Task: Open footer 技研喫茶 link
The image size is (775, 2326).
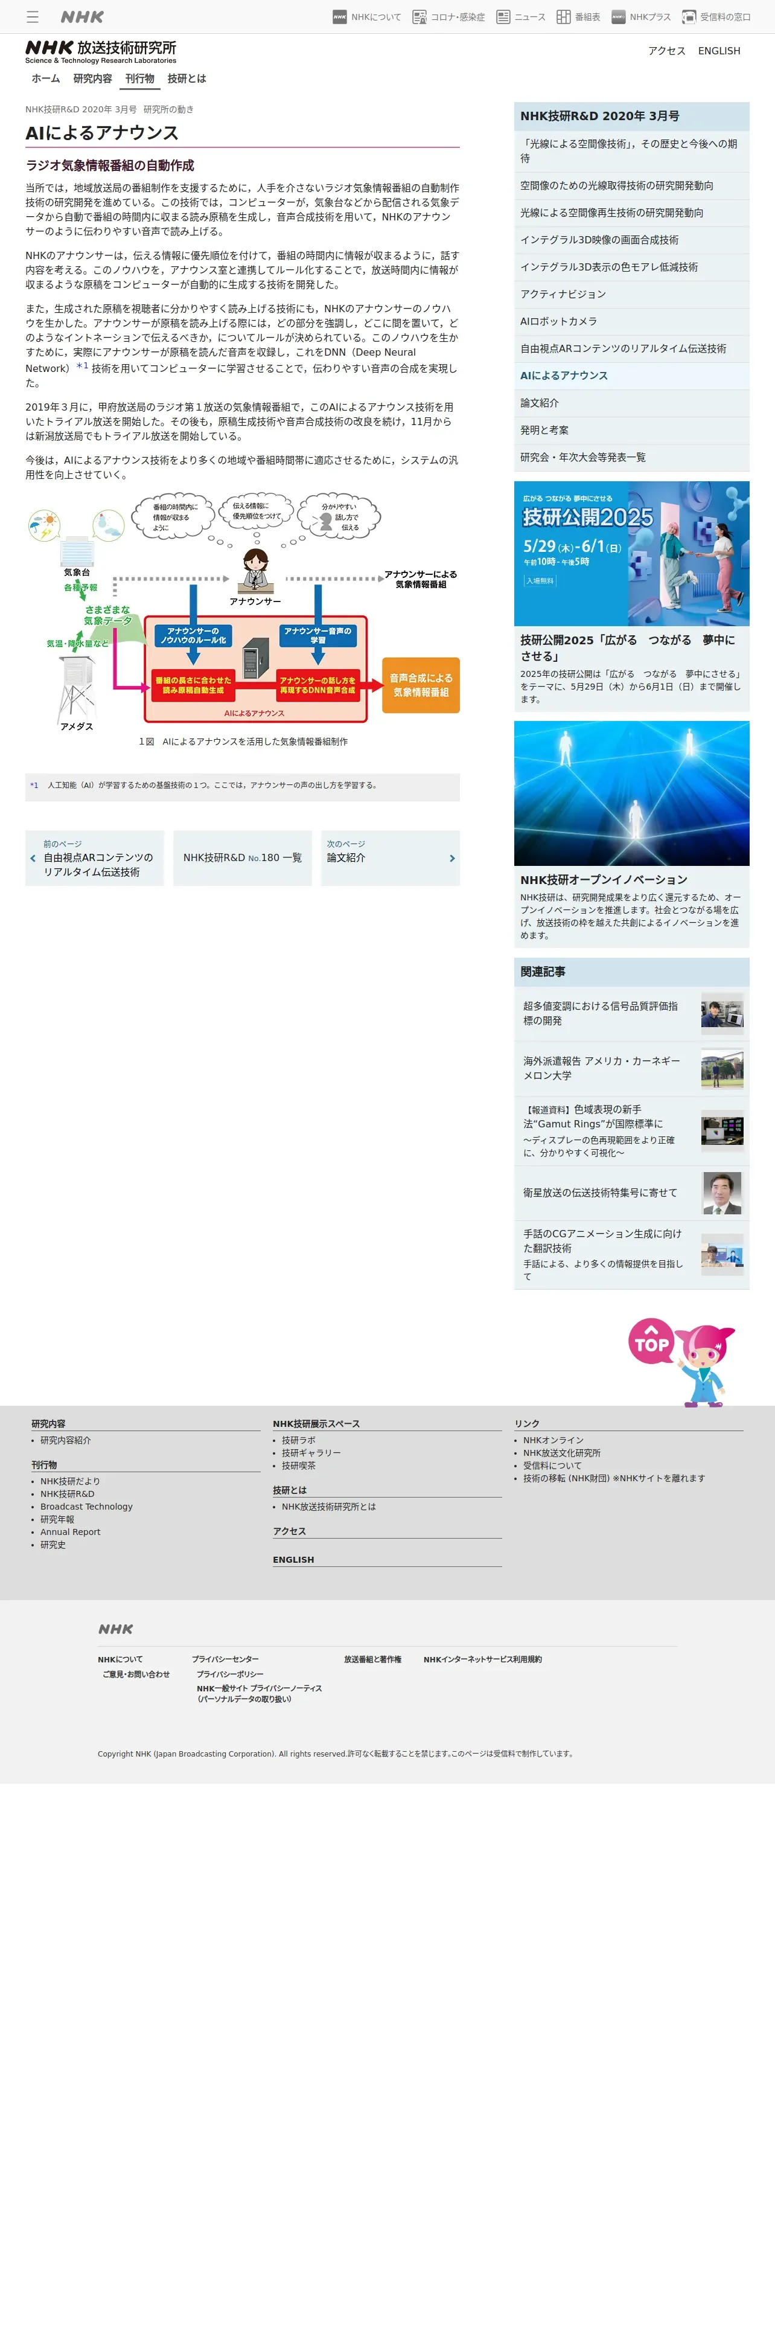Action: [x=299, y=1466]
